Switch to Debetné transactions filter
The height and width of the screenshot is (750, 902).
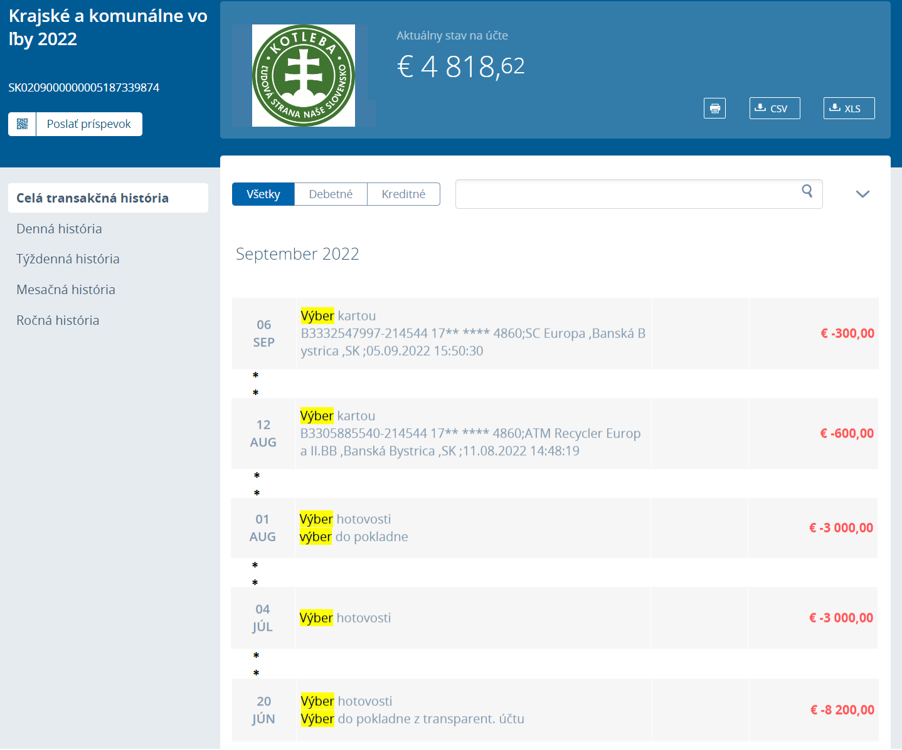[x=331, y=194]
